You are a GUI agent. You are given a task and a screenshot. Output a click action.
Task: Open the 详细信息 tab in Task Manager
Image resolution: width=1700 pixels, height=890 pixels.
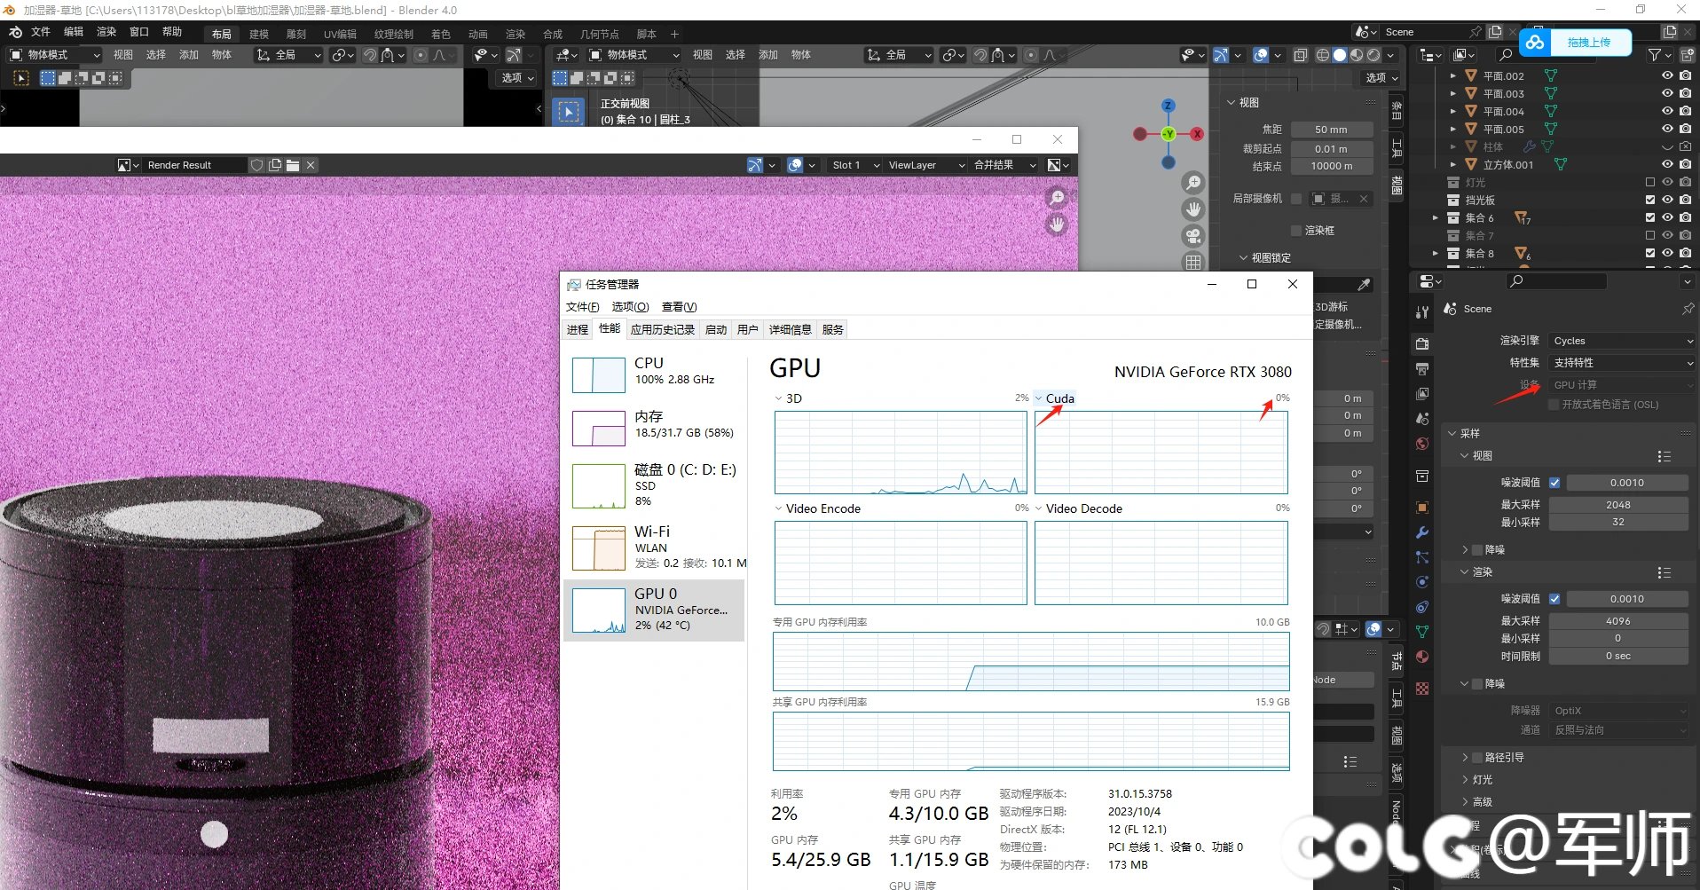790,329
